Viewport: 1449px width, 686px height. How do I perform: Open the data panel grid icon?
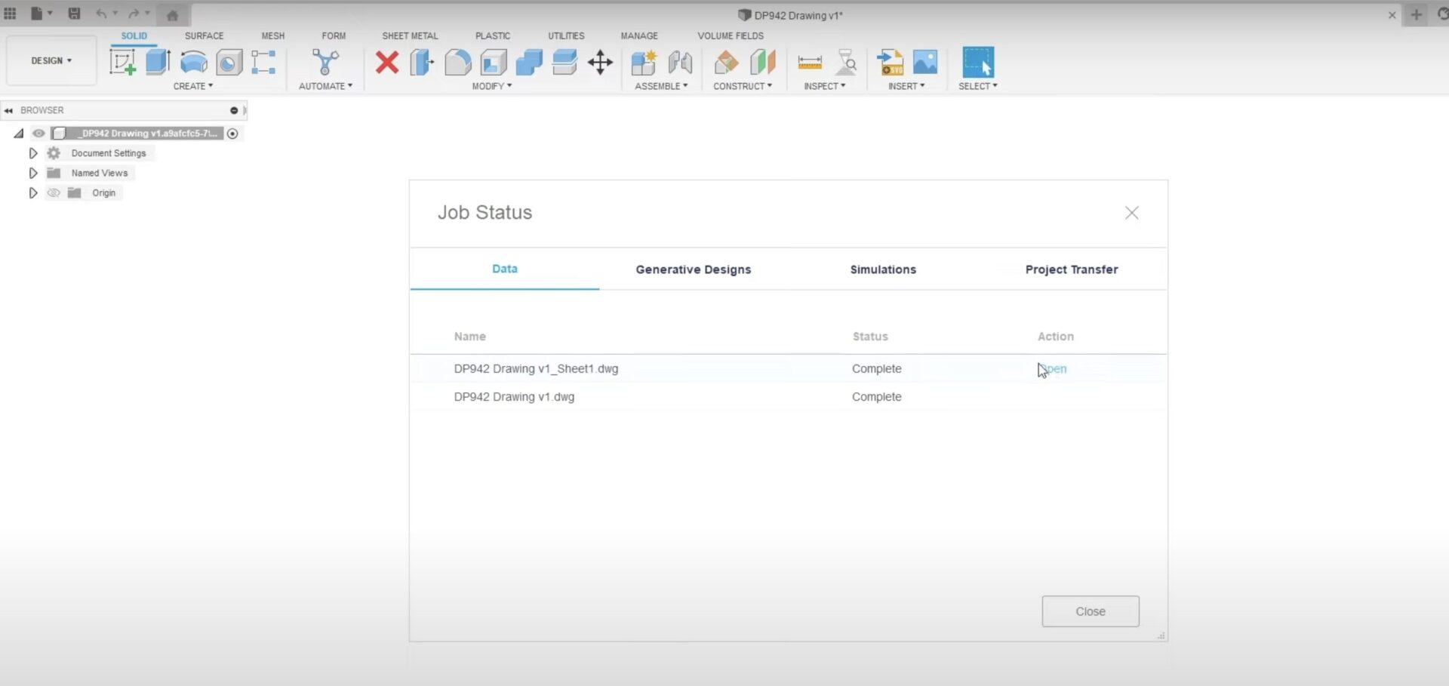pyautogui.click(x=10, y=14)
